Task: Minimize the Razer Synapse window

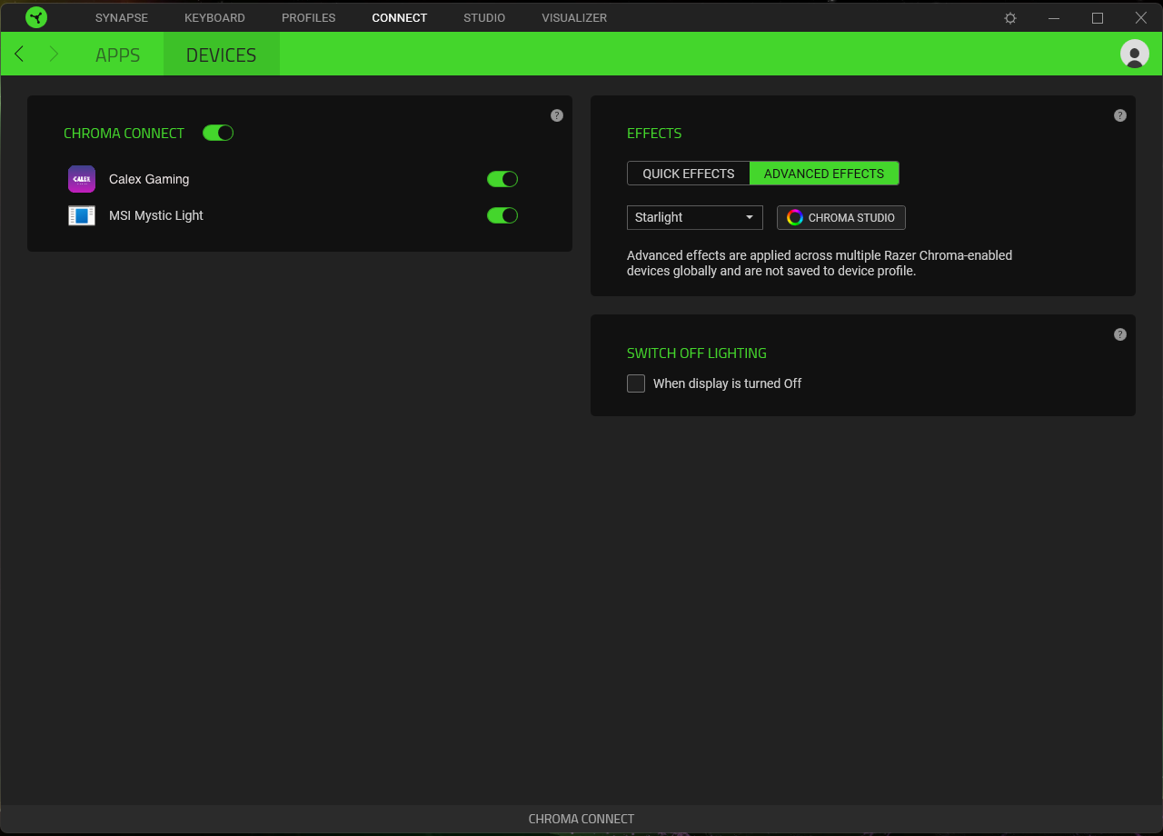Action: [x=1054, y=18]
